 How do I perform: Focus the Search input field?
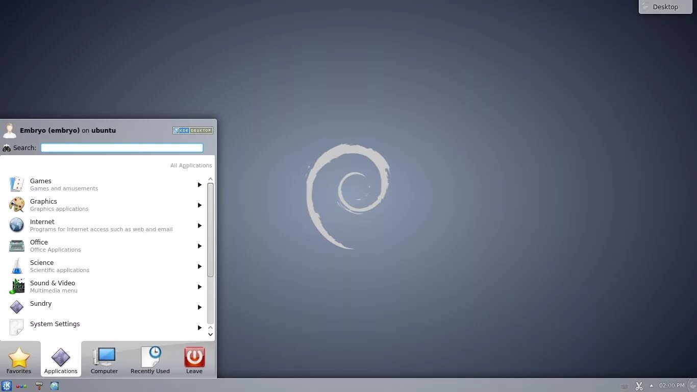click(122, 148)
